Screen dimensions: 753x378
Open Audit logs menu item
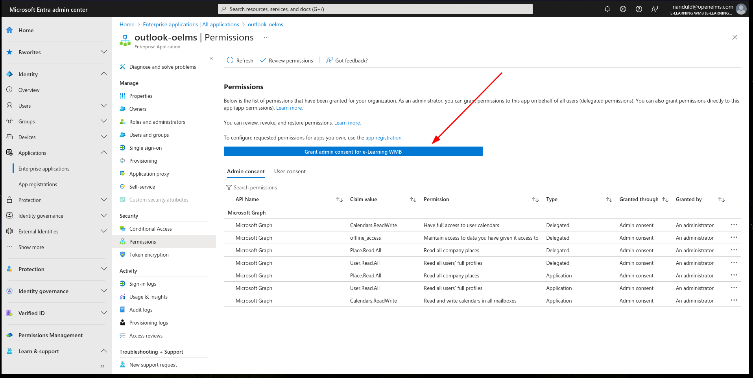[141, 310]
